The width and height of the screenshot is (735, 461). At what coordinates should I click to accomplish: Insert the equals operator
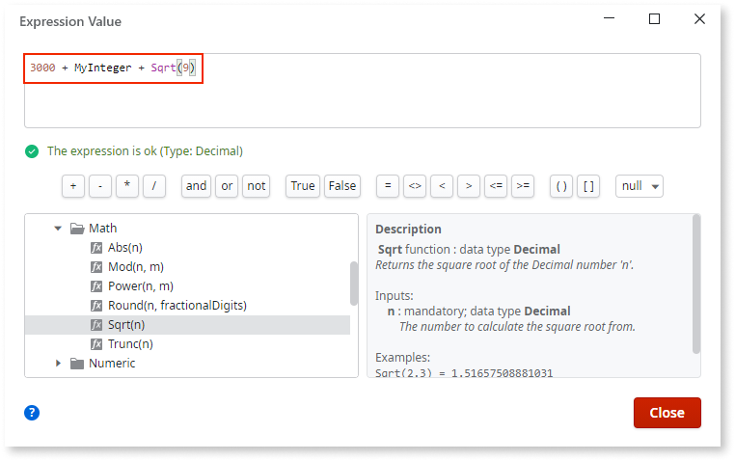pyautogui.click(x=388, y=186)
